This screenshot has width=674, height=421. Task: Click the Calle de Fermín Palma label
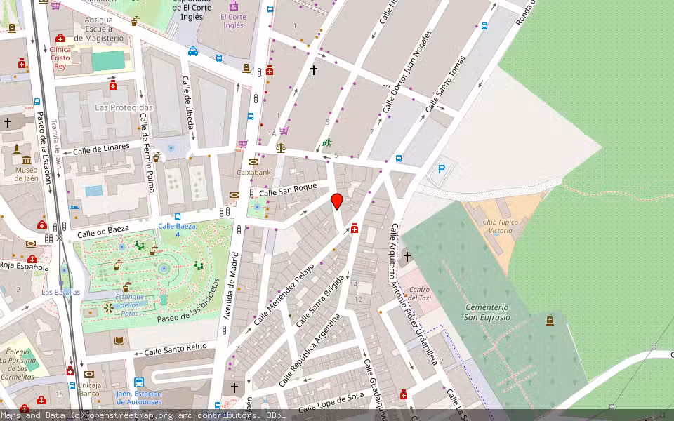tap(147, 152)
